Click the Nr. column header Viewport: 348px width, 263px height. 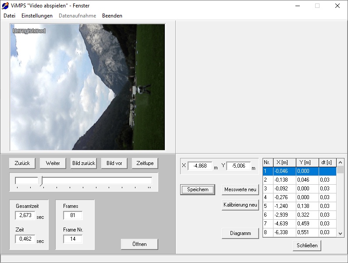[268, 162]
